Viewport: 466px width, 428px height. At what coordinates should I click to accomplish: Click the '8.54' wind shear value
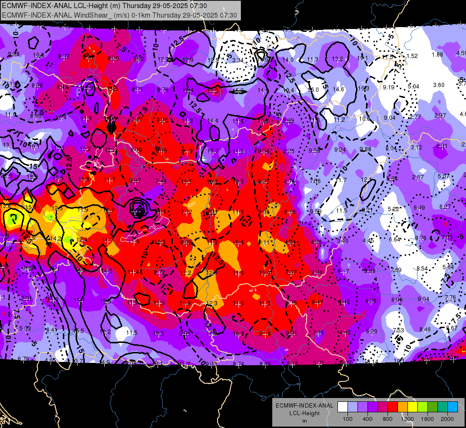point(422,269)
